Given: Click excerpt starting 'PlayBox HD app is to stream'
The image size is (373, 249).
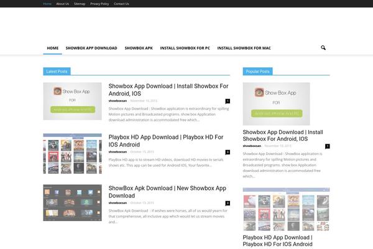Looking at the screenshot, I should click(x=166, y=162).
